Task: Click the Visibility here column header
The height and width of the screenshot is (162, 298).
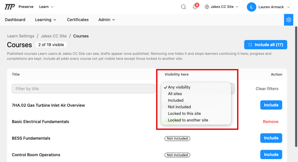Action: 177,74
